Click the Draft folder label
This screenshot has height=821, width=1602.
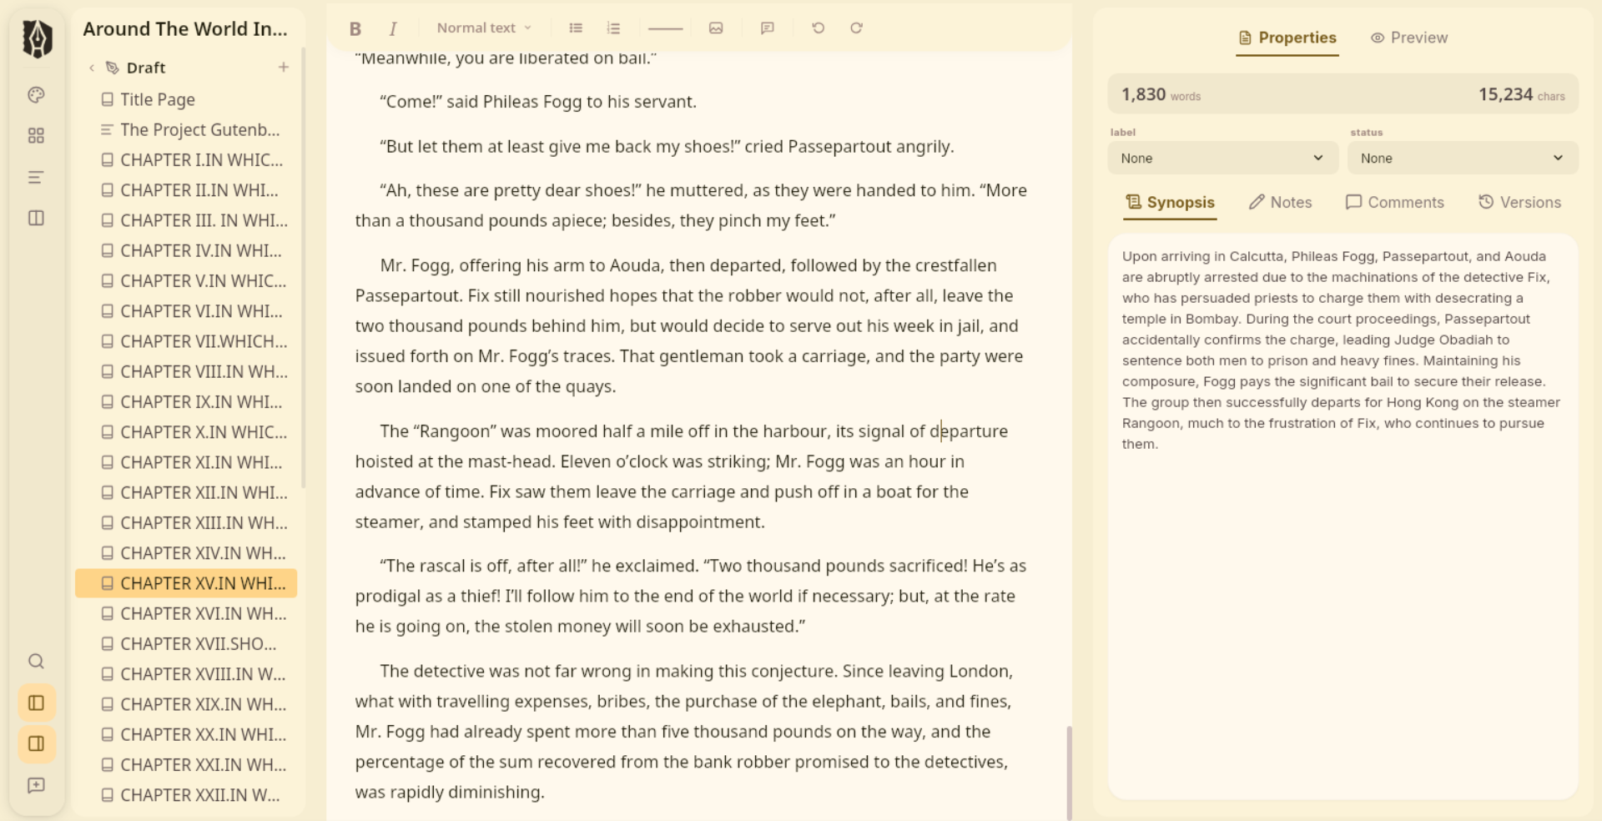point(146,68)
